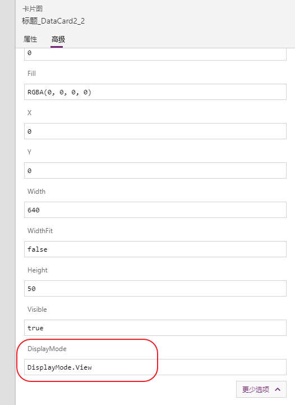Switch to the 属性 tab
The image size is (295, 405).
(30, 39)
